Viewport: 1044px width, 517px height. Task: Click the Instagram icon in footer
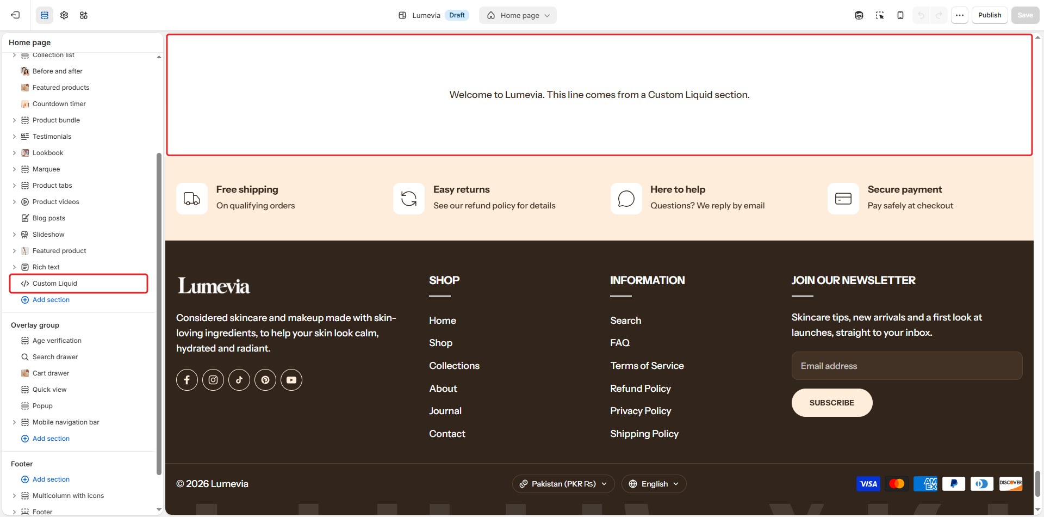[x=213, y=380]
